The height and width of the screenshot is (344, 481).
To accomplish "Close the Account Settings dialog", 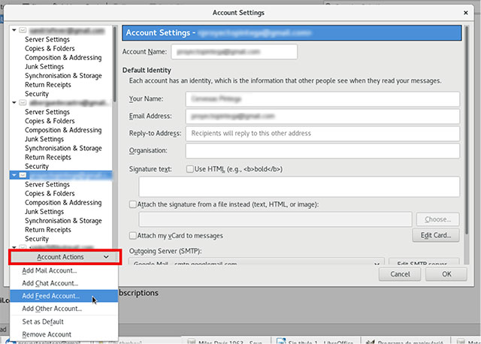I will click(x=466, y=13).
